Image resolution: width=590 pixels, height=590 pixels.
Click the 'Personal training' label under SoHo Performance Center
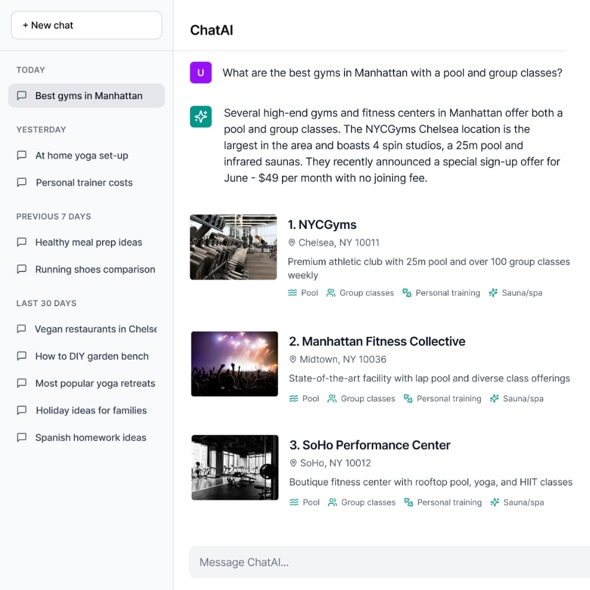tap(449, 502)
